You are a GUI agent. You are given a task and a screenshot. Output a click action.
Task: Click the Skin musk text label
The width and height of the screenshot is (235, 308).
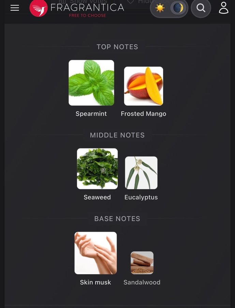96,282
